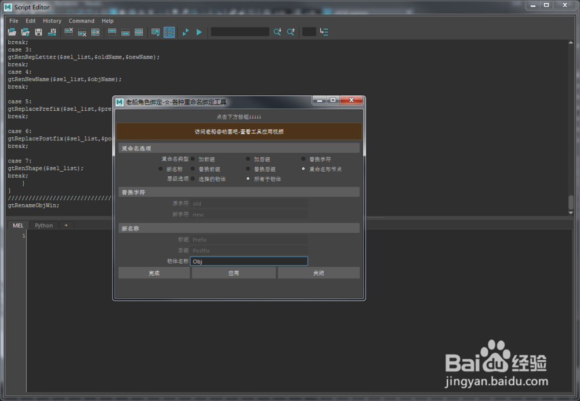Open the Command menu
This screenshot has height=401, width=580.
(x=81, y=20)
